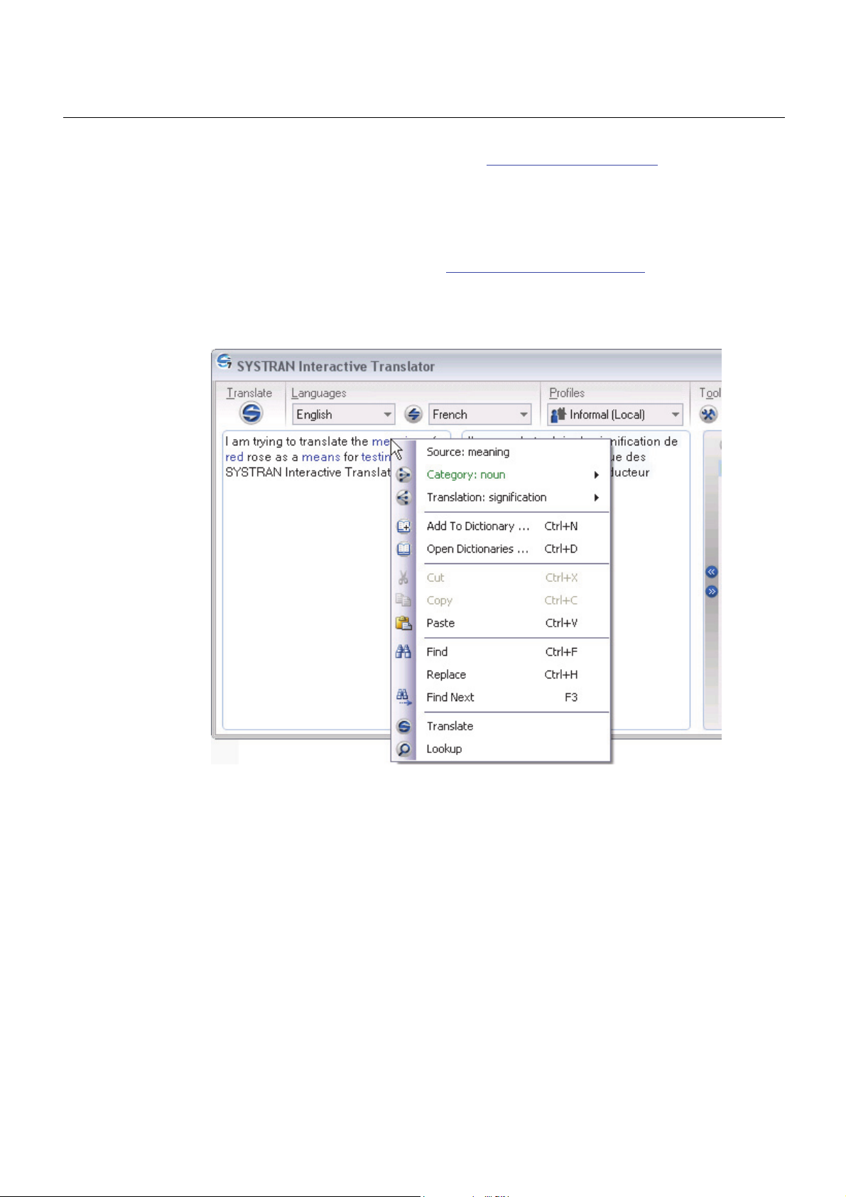Click the Paste clipboard icon

click(403, 623)
